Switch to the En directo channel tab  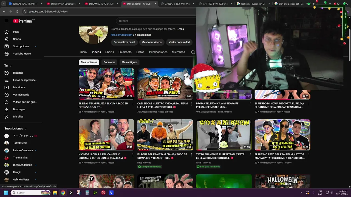point(125,52)
